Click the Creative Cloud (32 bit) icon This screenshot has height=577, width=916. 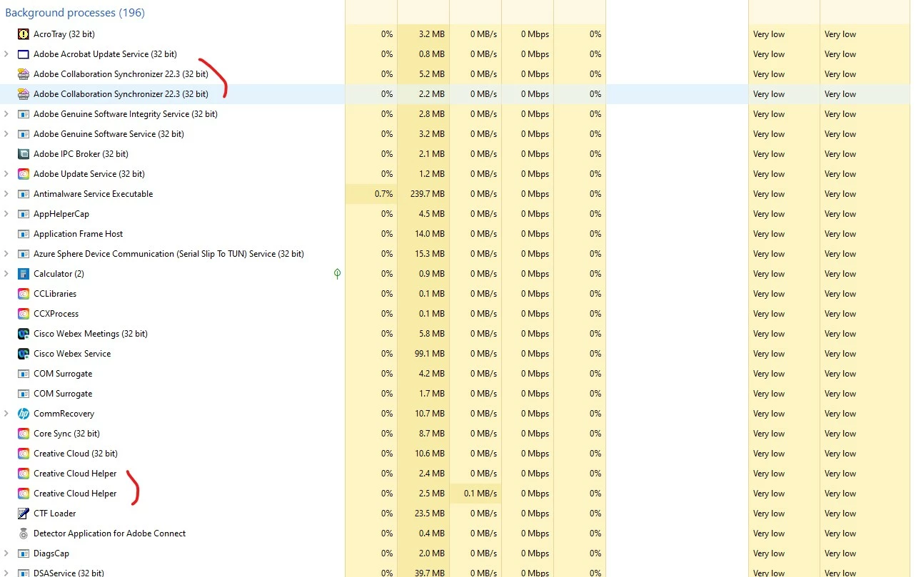(x=23, y=454)
